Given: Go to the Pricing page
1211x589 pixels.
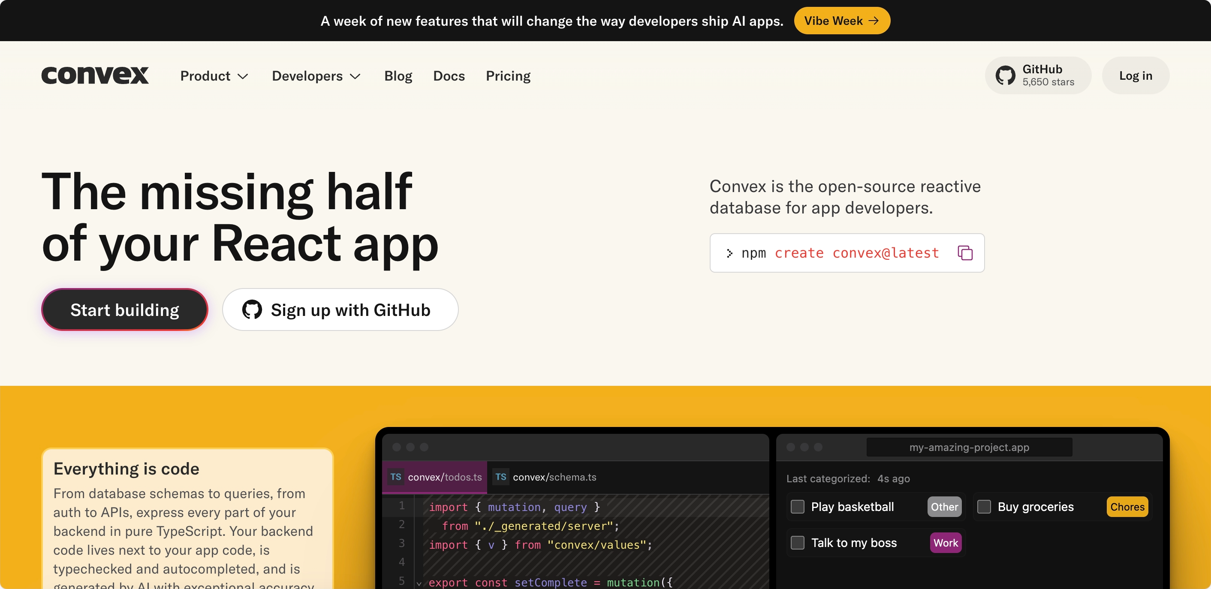Looking at the screenshot, I should pos(508,76).
